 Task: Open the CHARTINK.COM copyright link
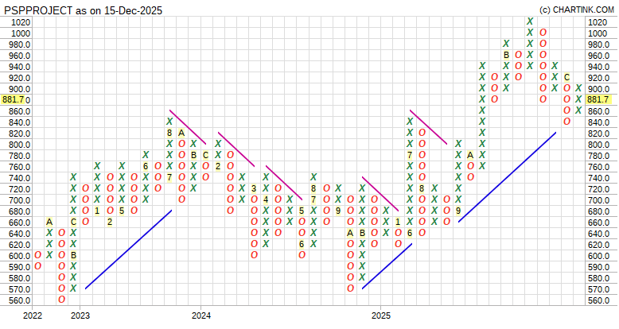576,9
